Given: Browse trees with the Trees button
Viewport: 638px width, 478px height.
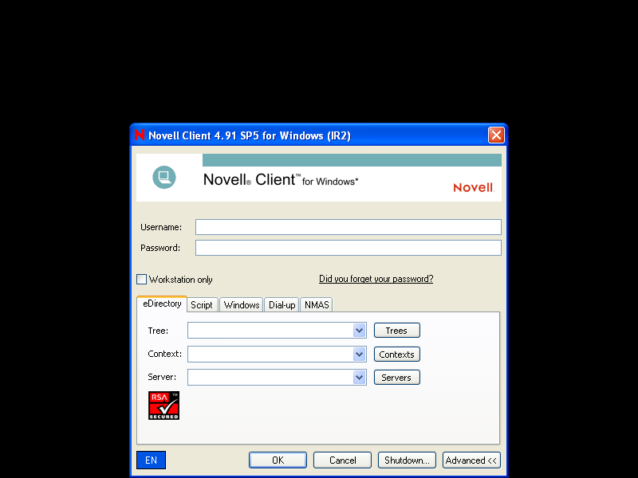Looking at the screenshot, I should [x=396, y=331].
